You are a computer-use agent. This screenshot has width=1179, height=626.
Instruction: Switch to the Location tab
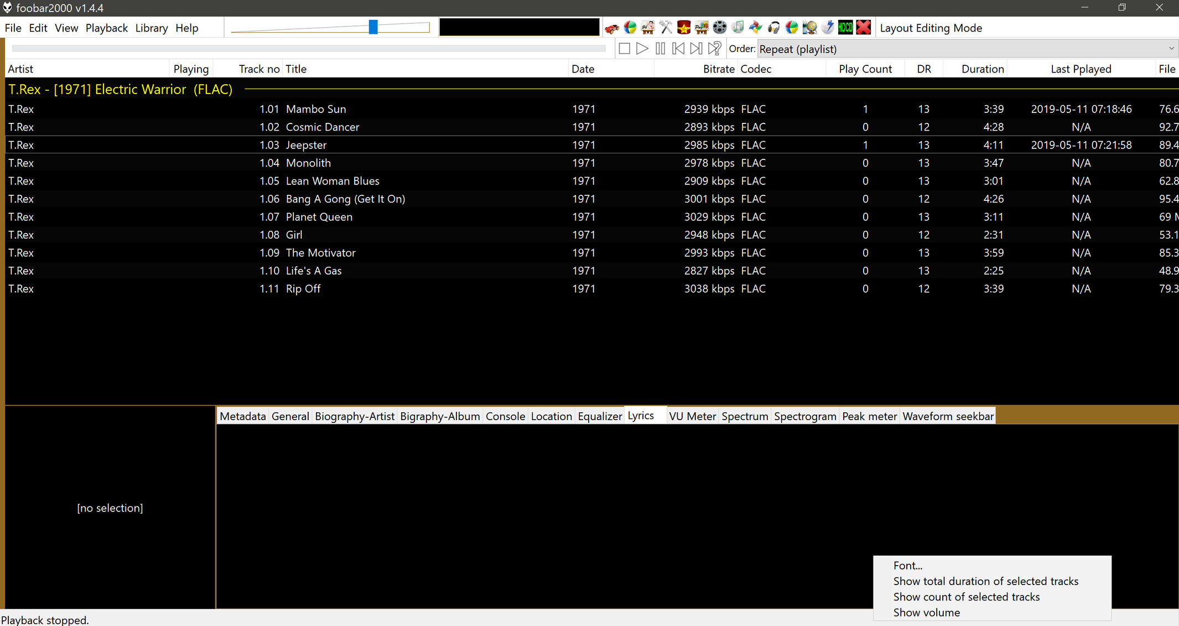(552, 416)
